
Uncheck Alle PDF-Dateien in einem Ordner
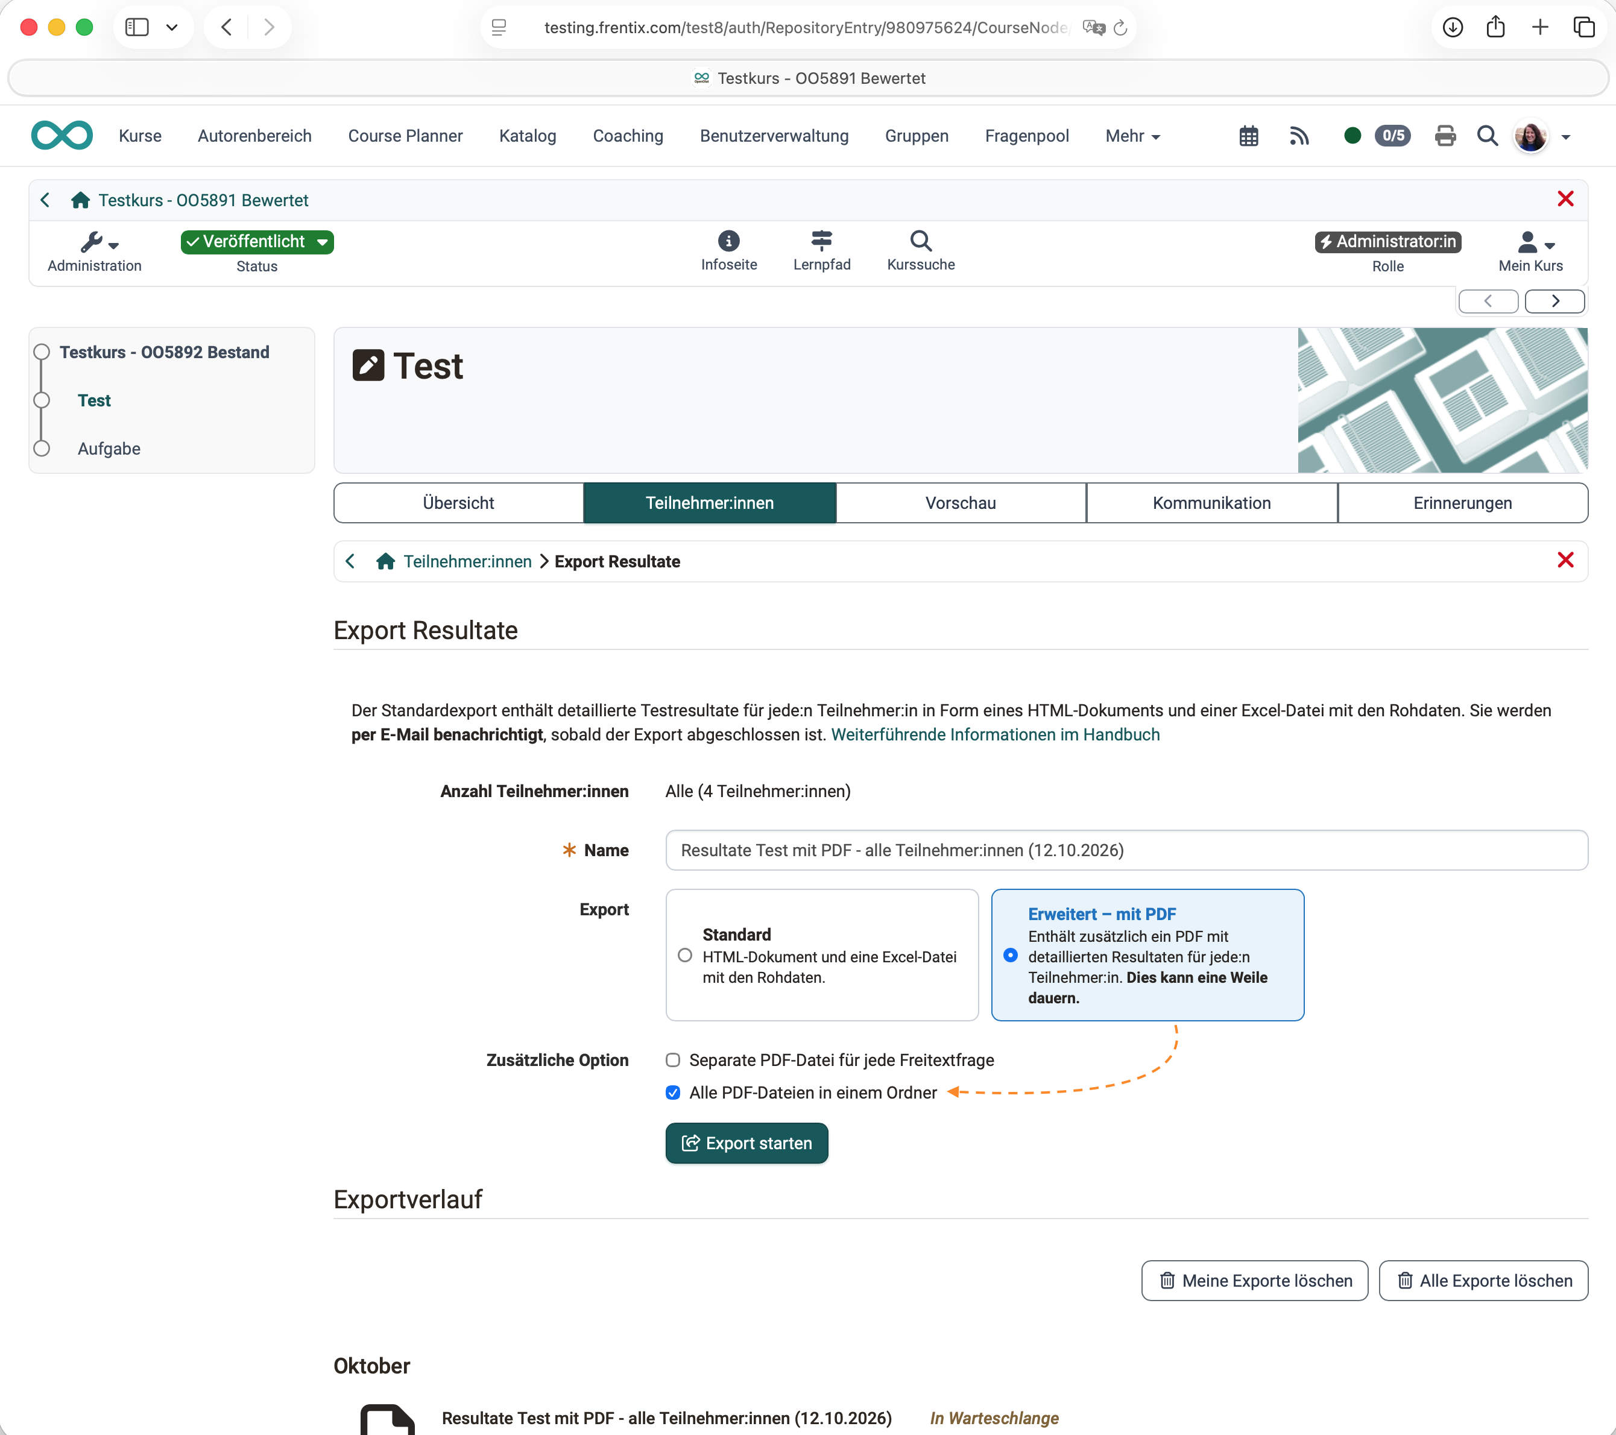pos(673,1093)
